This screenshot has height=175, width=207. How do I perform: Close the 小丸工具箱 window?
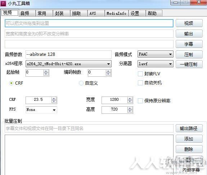point(199,2)
